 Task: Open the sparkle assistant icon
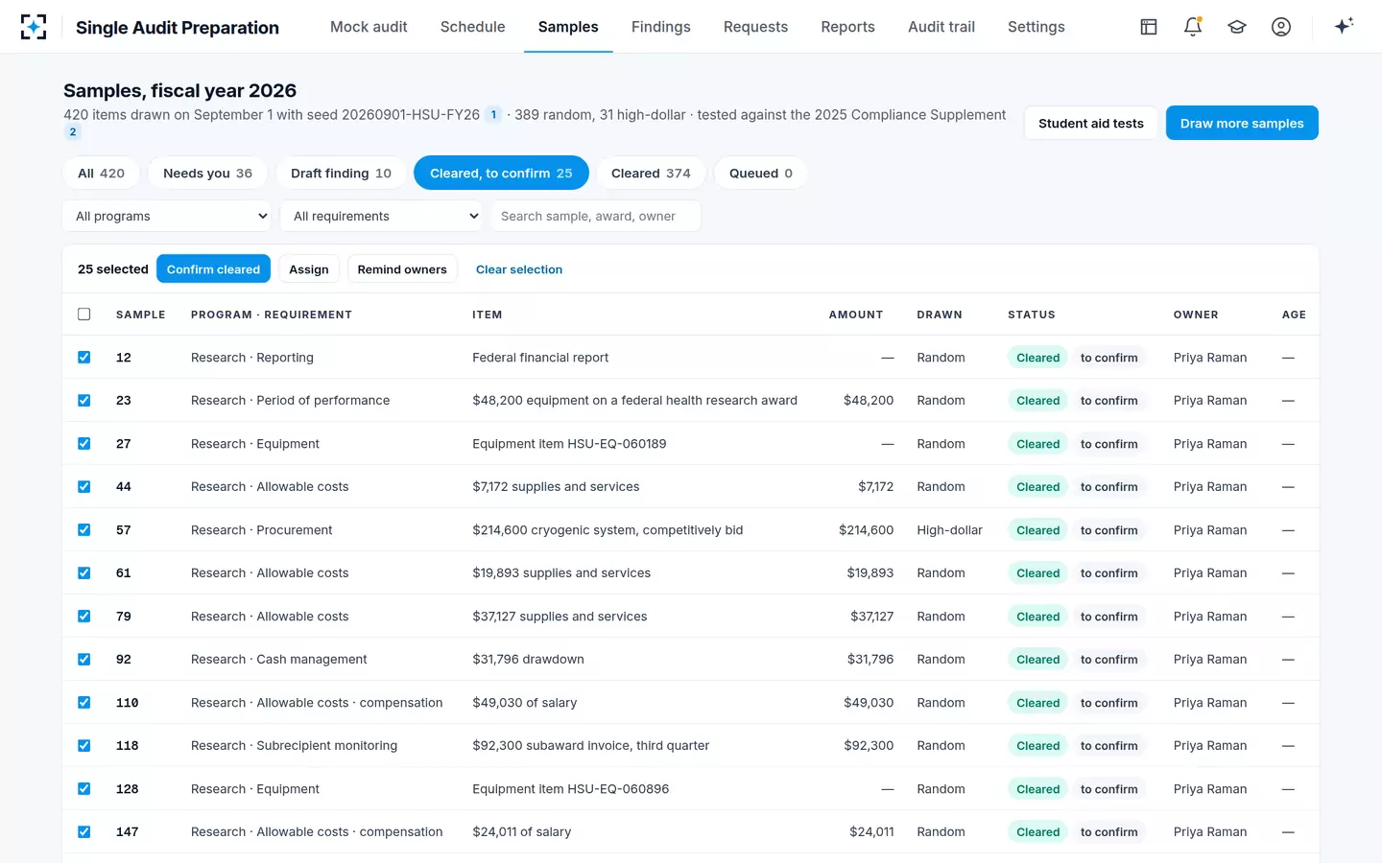point(1344,26)
